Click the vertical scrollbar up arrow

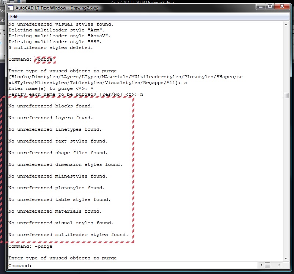pos(286,24)
